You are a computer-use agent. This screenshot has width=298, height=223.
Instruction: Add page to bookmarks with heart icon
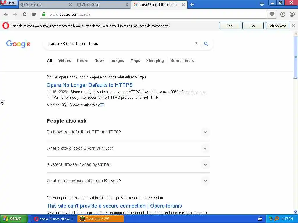point(272,14)
